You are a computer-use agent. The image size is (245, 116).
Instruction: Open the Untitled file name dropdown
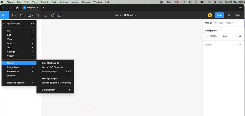tap(135, 15)
